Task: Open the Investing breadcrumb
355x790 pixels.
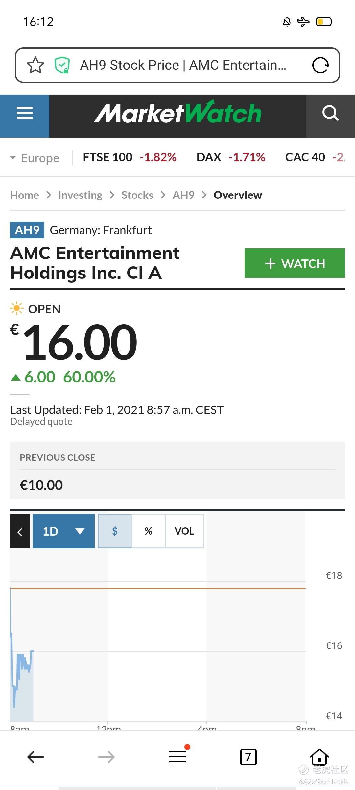Action: 80,195
